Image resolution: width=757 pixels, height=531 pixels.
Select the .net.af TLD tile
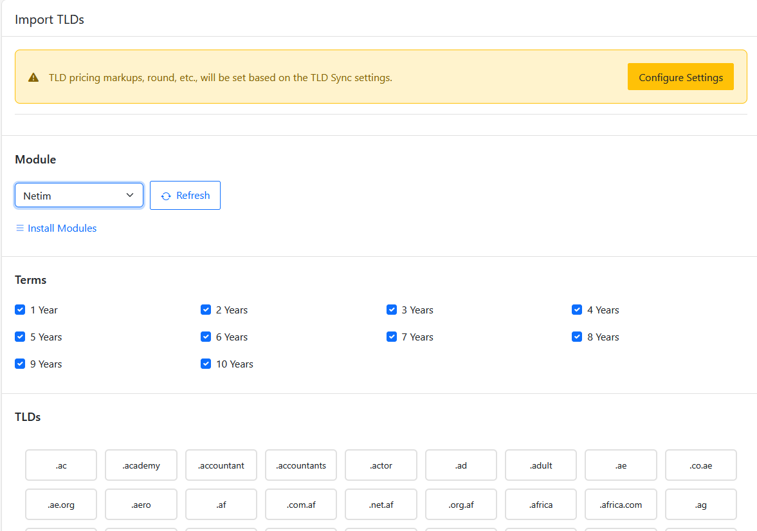click(x=381, y=505)
